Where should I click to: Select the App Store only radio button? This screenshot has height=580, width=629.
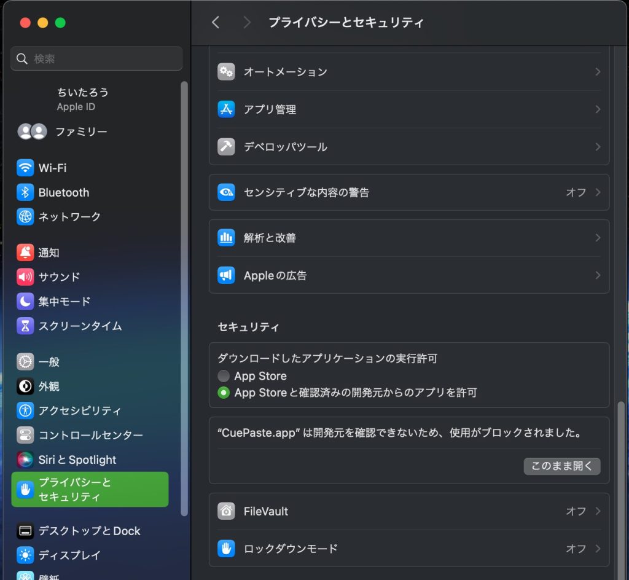tap(224, 376)
